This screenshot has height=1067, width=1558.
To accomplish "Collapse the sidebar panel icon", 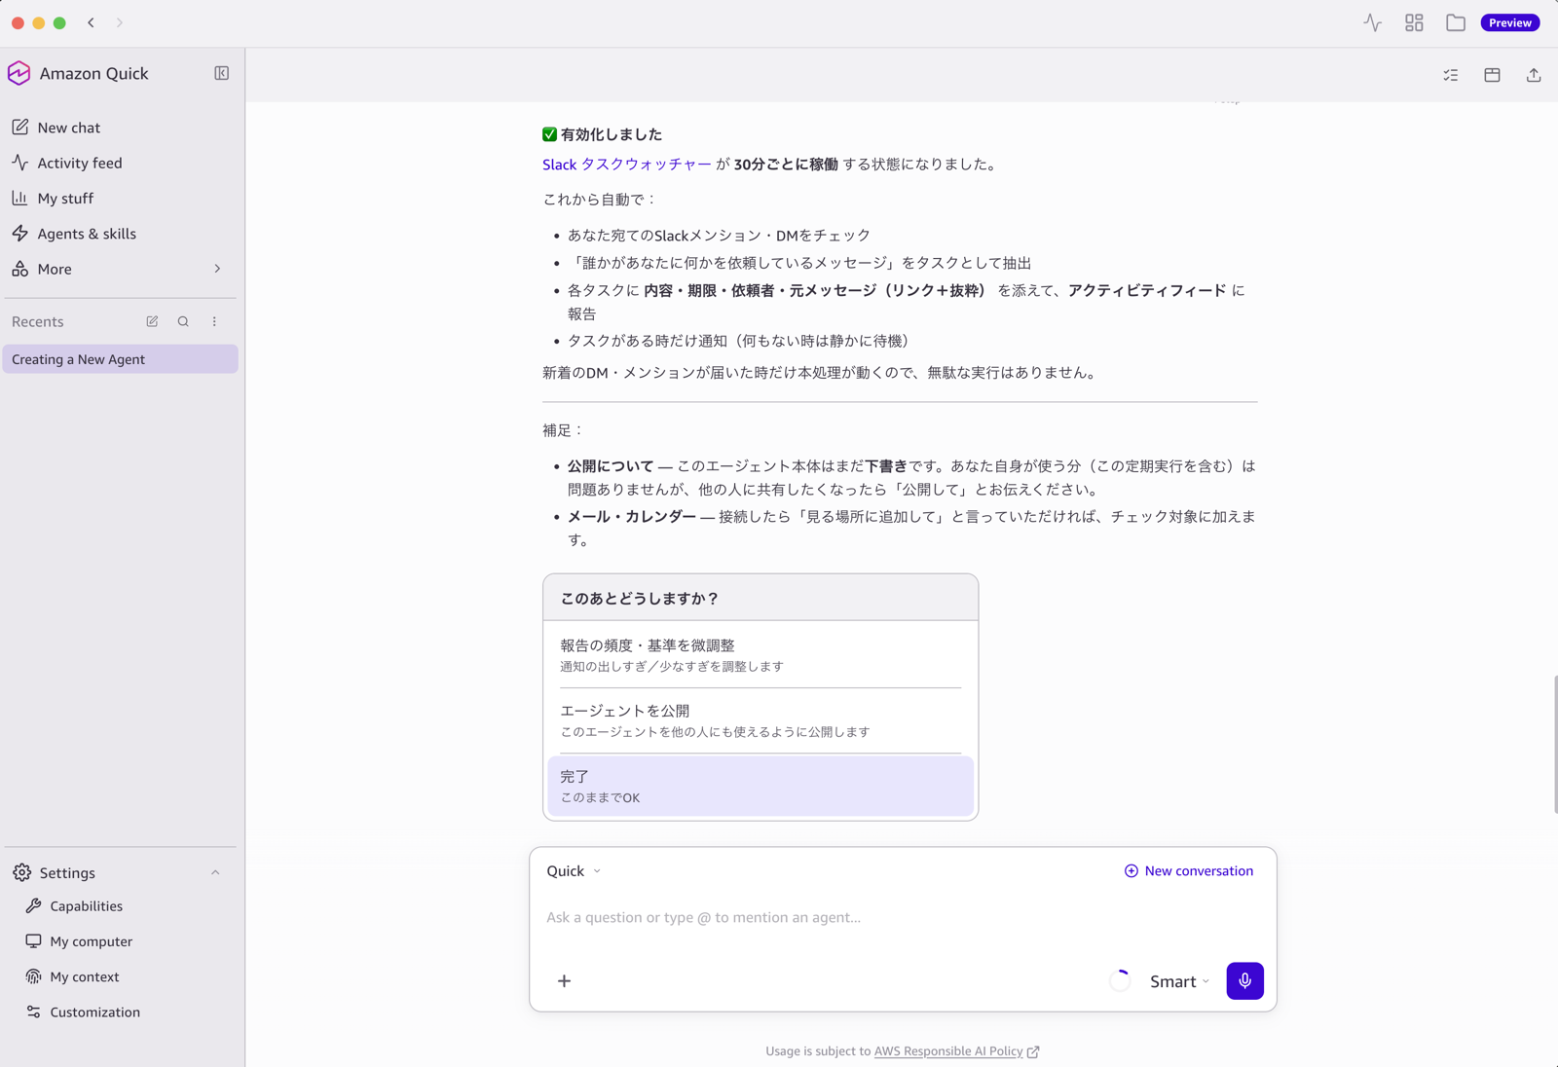I will coord(222,73).
